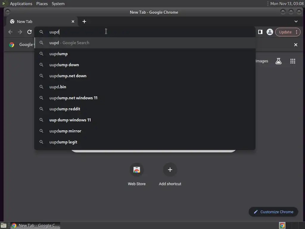Viewport: 305px width, 229px height.
Task: Open the profile avatar menu
Action: pyautogui.click(x=270, y=32)
